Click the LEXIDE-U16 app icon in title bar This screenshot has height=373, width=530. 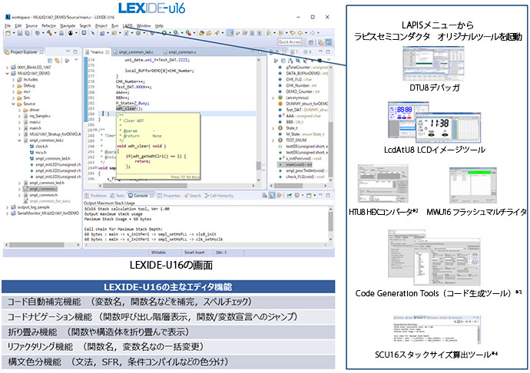(x=8, y=17)
